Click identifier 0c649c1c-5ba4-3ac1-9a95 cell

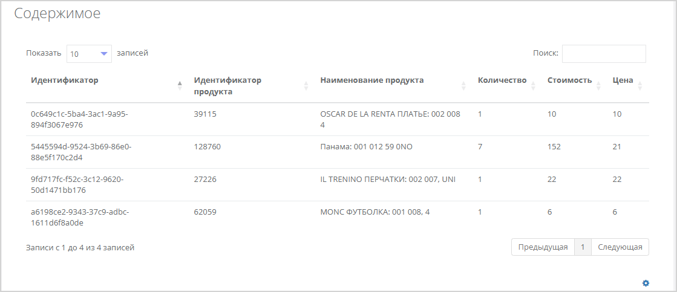click(79, 120)
